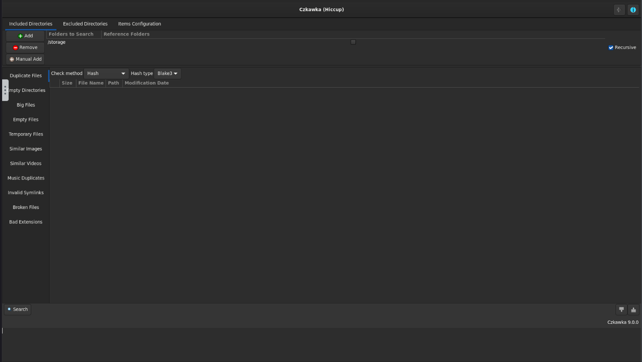Screen dimensions: 642x362
Task: Select the Invalid Symlinks tool
Action: tap(26, 193)
